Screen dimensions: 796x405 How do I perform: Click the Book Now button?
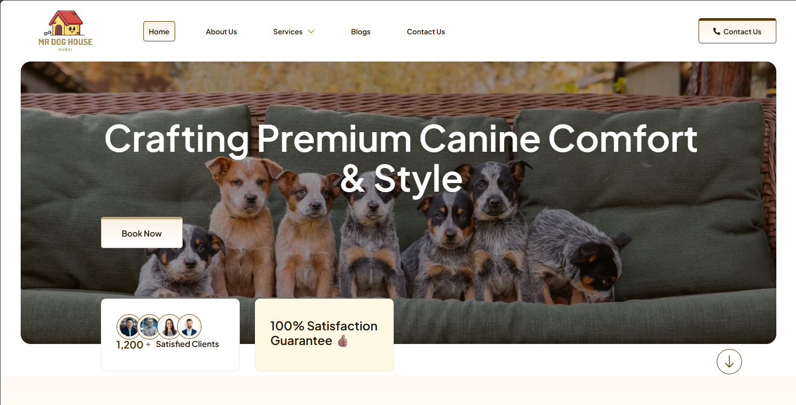[x=142, y=233]
